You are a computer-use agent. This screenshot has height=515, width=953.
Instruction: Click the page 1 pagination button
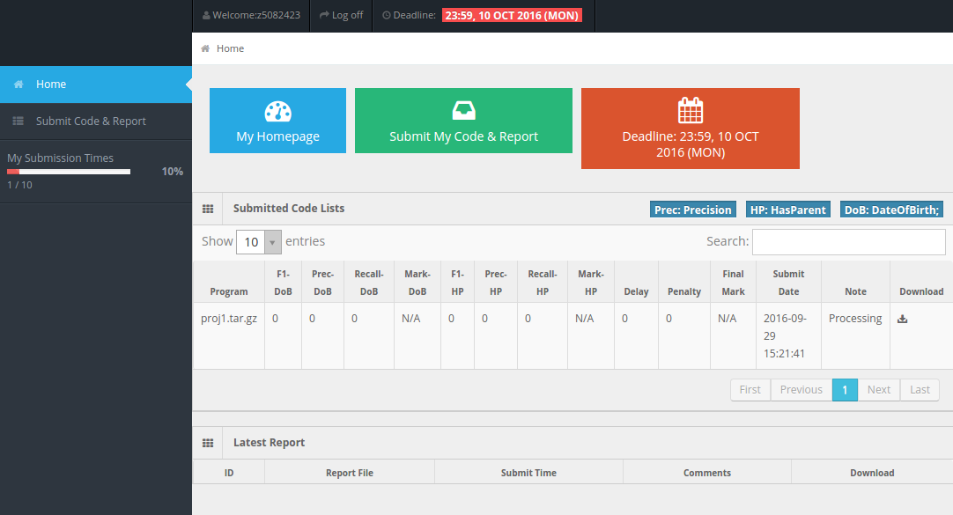pyautogui.click(x=845, y=390)
